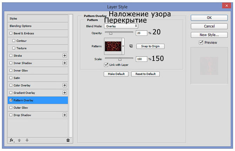Check the Color Overlay checkbox

11,85
